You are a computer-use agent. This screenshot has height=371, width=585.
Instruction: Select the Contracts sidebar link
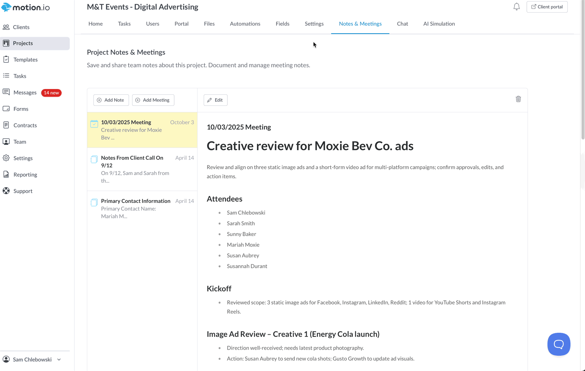25,125
